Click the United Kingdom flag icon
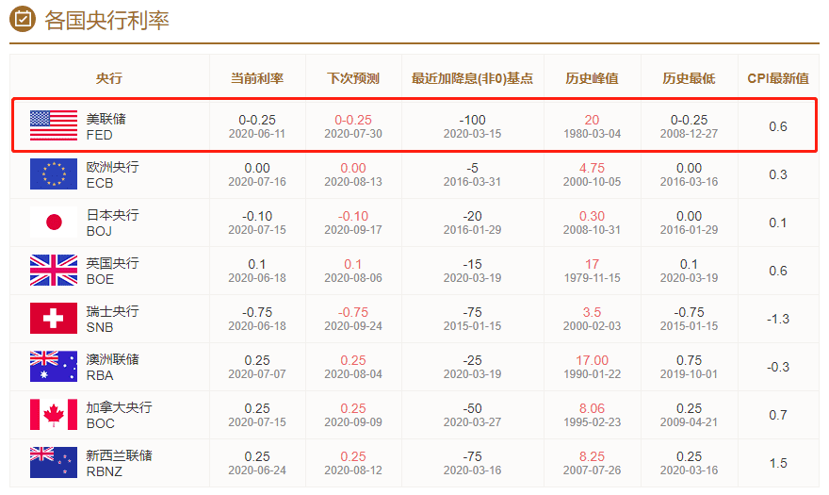 pyautogui.click(x=54, y=270)
